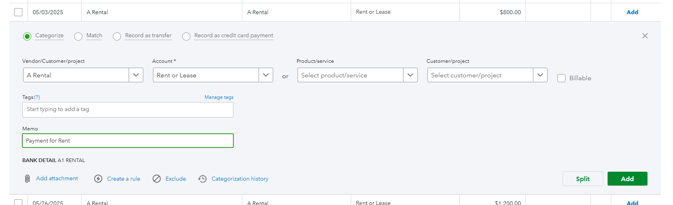Image resolution: width=673 pixels, height=205 pixels.
Task: Select the Categorize radio option
Action: coord(27,36)
